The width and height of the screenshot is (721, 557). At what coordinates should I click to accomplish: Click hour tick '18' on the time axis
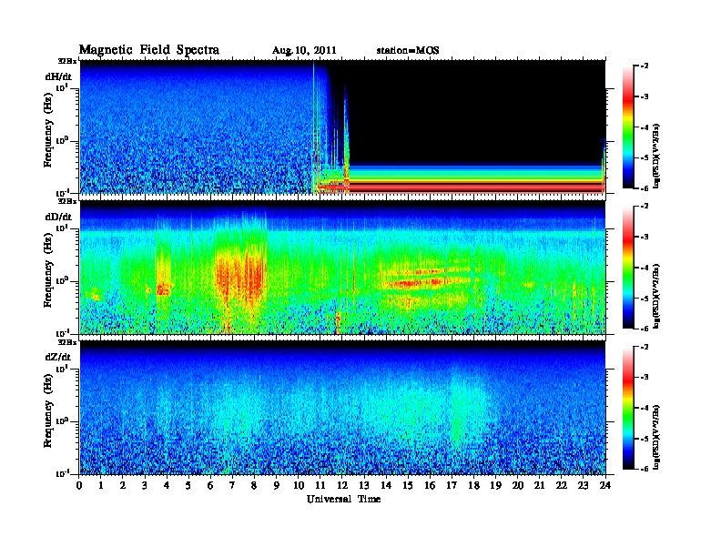click(473, 485)
